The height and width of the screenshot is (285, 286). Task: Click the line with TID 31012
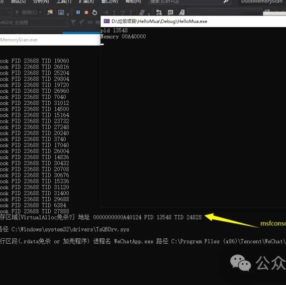34,103
